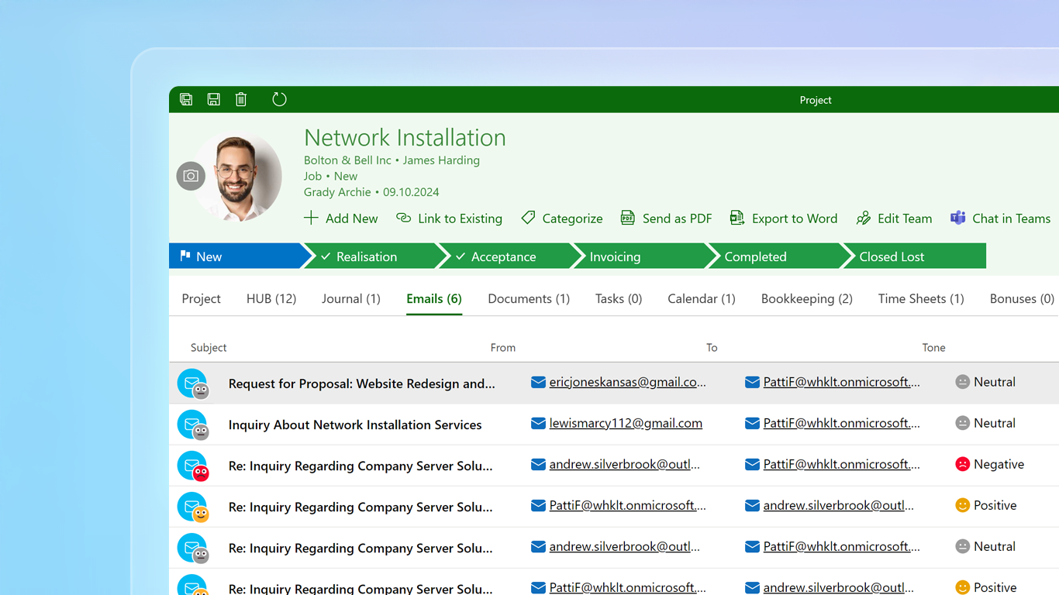
Task: Click the Save icon in the green toolbar
Action: point(213,99)
